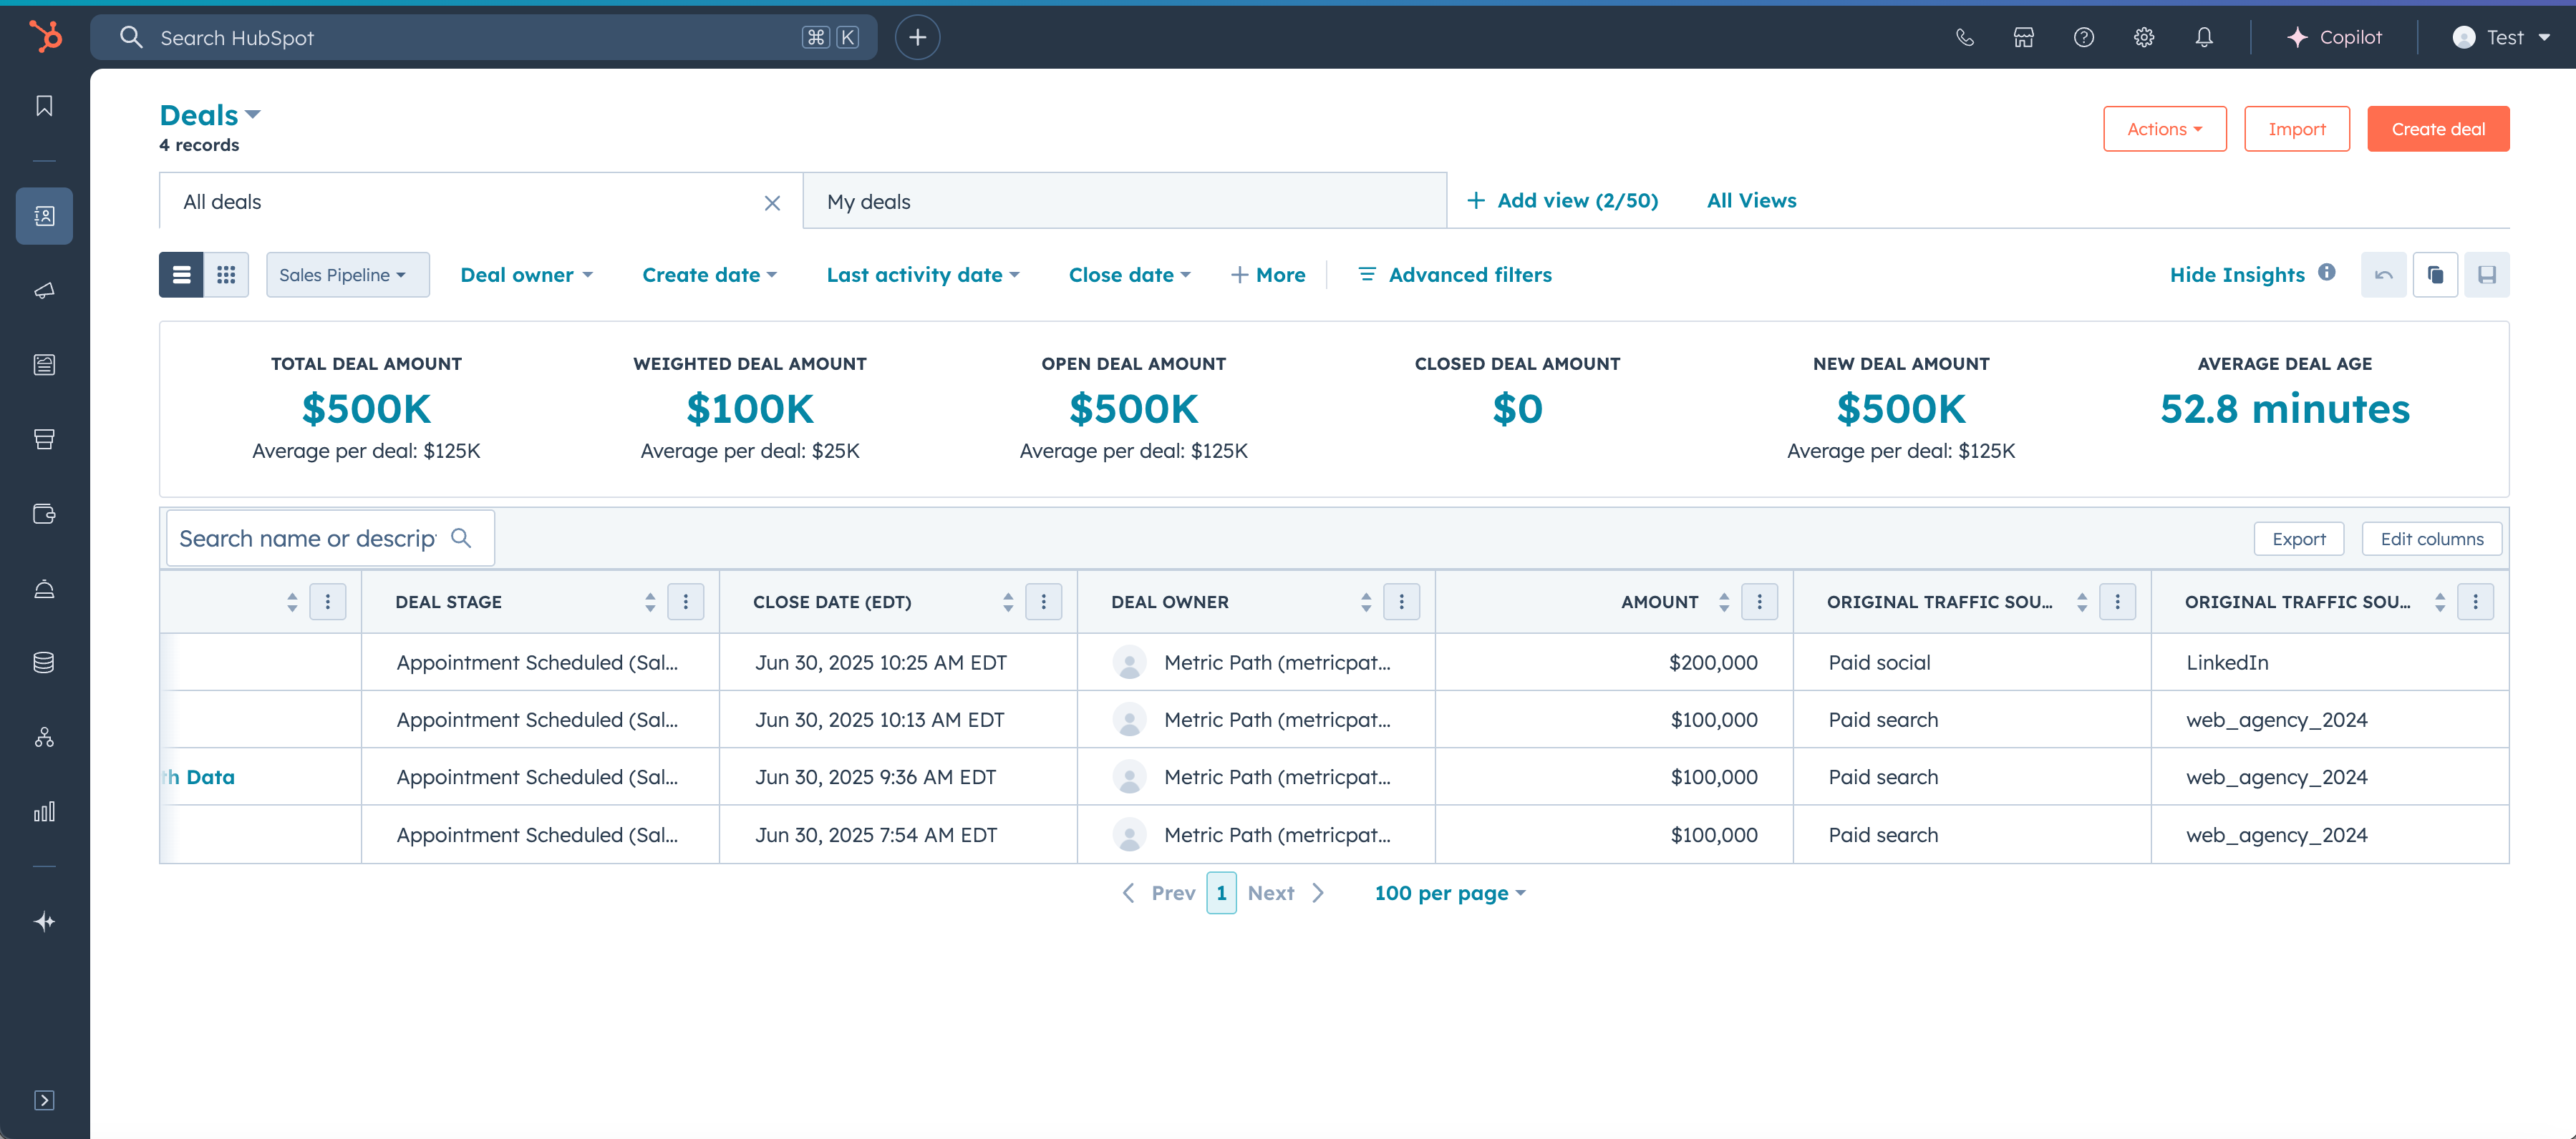Image resolution: width=2576 pixels, height=1139 pixels.
Task: Click Hide Insights
Action: 2236,275
